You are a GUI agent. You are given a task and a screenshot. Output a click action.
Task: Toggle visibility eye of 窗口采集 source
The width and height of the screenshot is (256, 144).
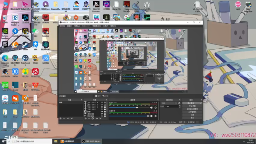[x=102, y=116]
